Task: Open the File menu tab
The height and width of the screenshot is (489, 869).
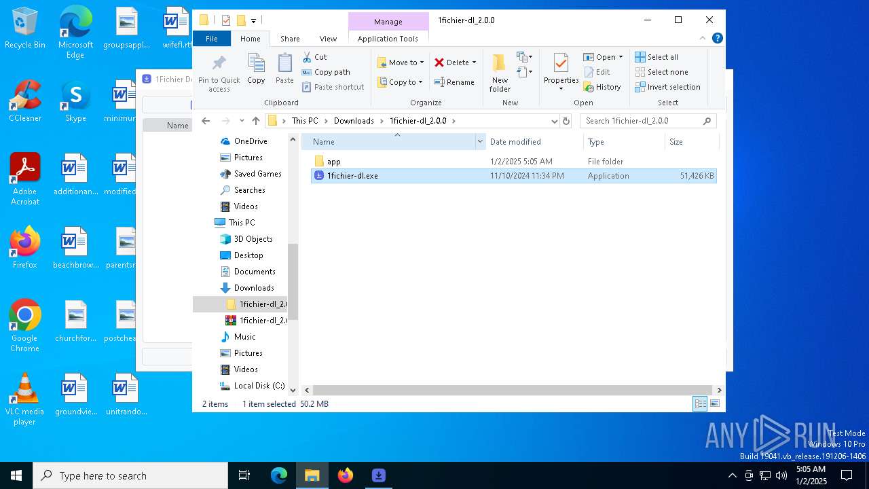Action: click(x=212, y=39)
